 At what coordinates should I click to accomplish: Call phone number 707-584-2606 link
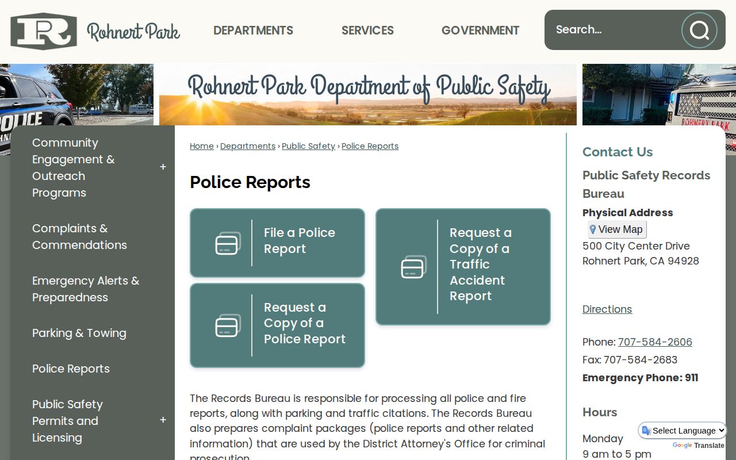(655, 342)
